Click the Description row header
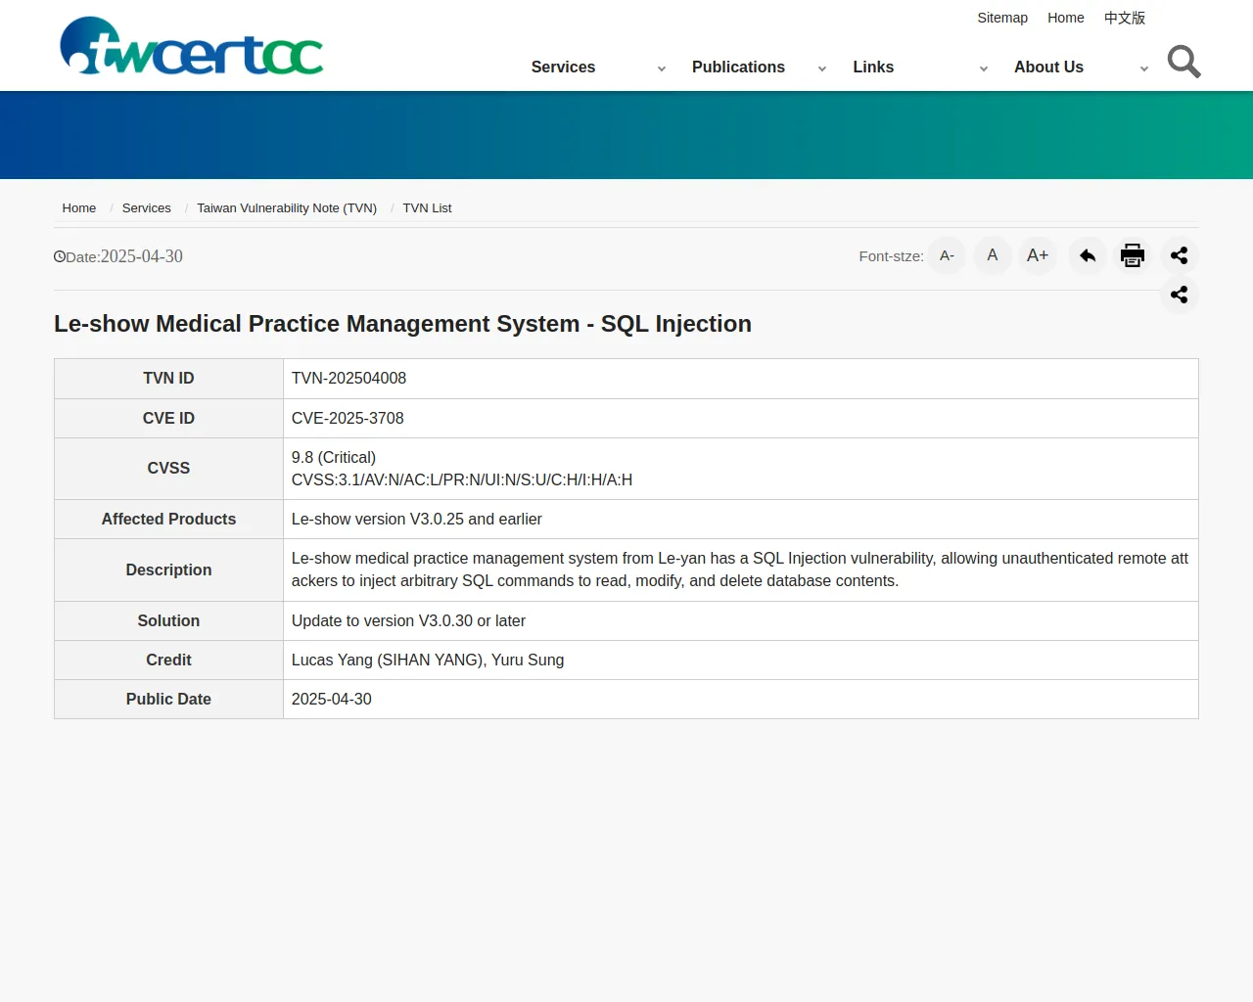The width and height of the screenshot is (1253, 1002). click(168, 570)
